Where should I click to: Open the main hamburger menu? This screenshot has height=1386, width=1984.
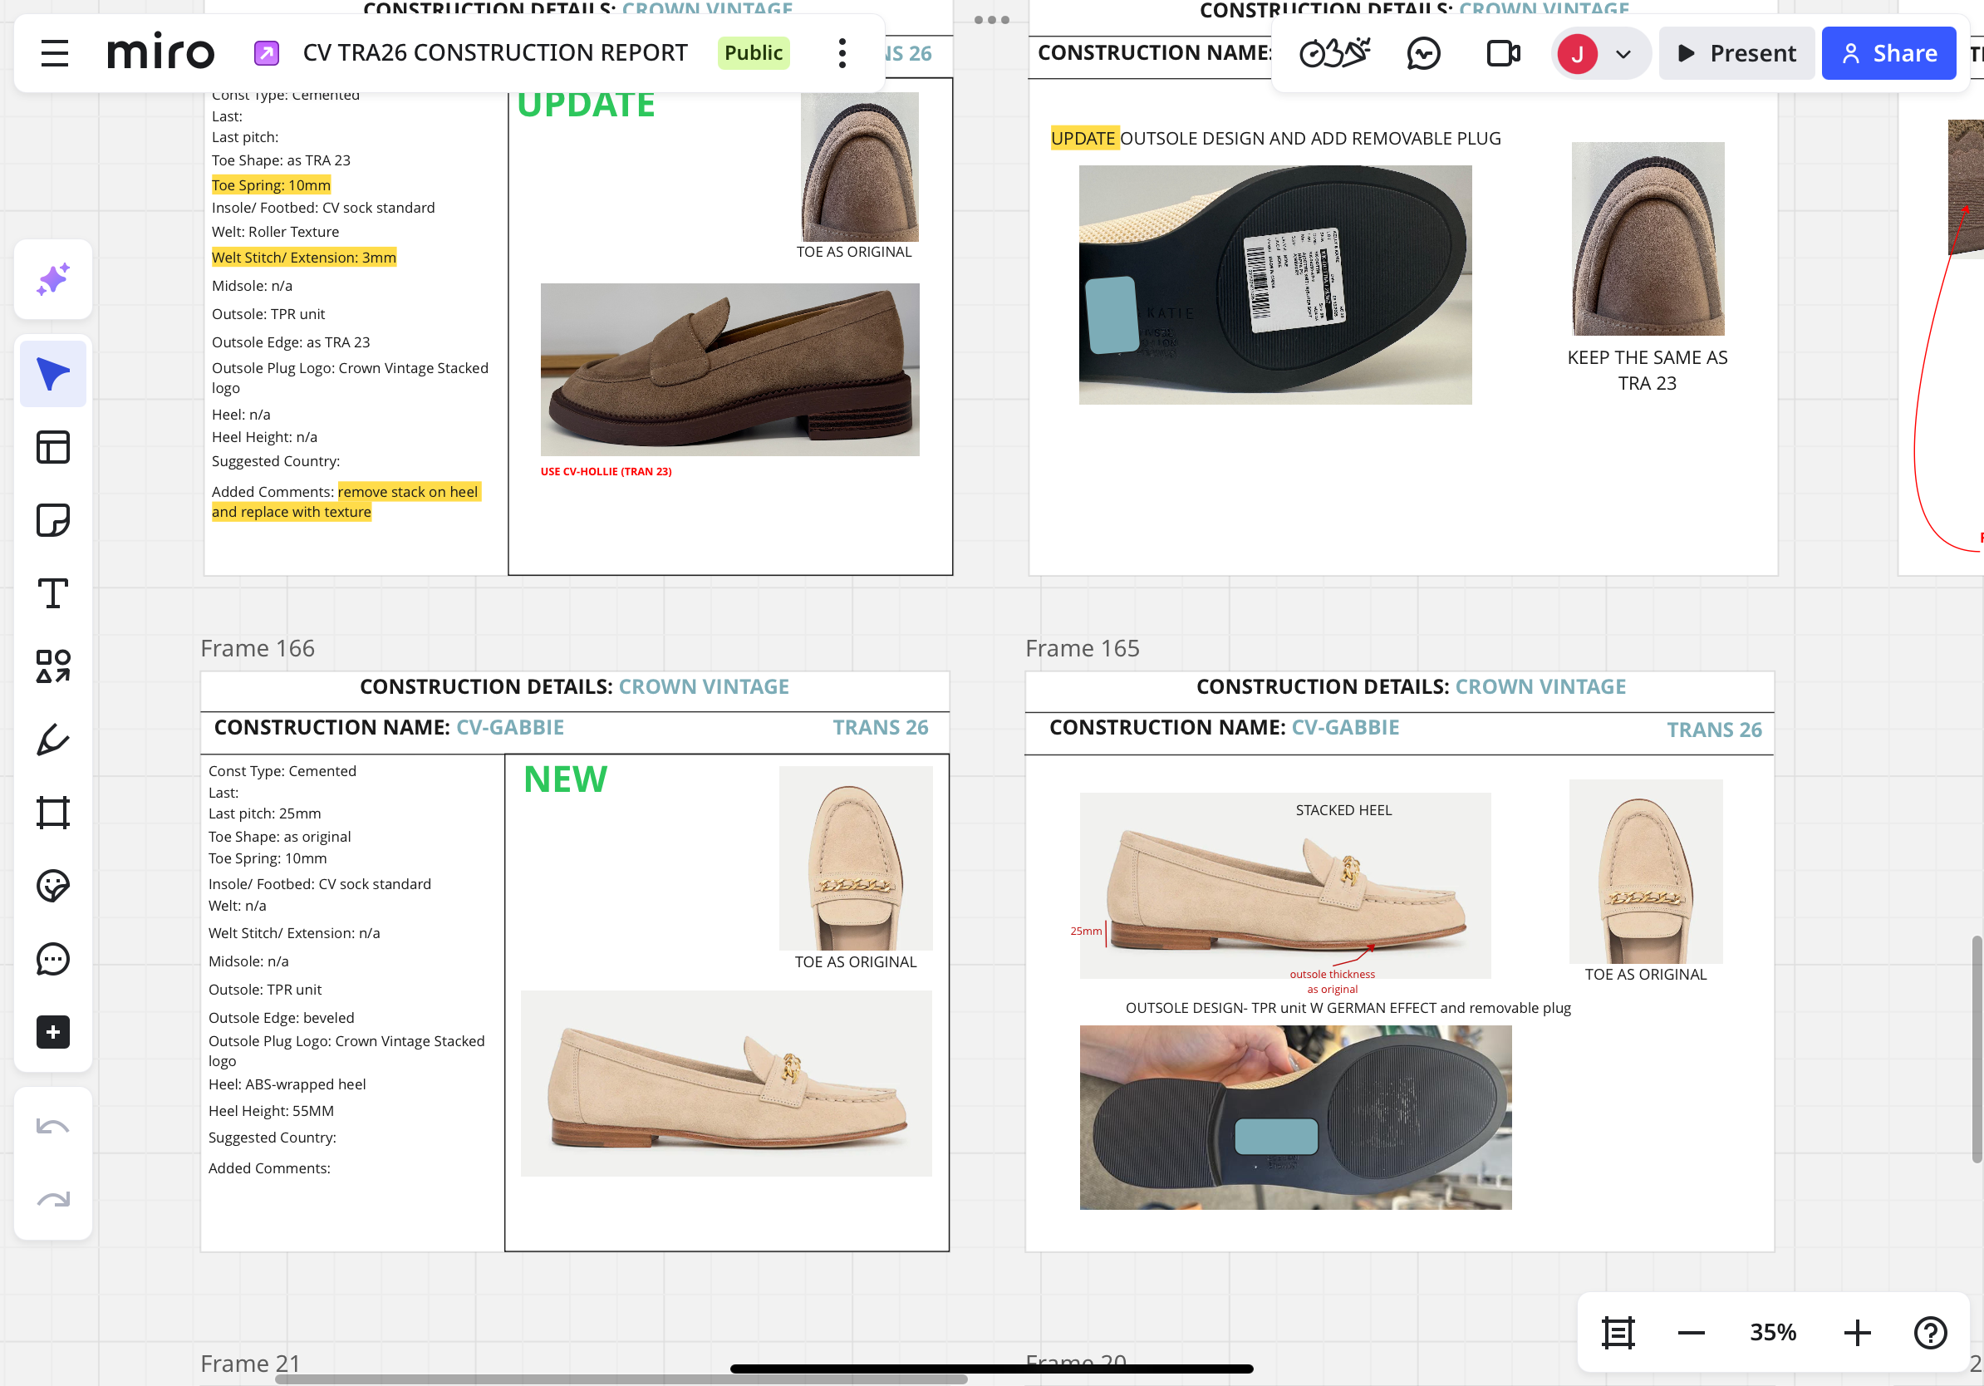pyautogui.click(x=55, y=53)
